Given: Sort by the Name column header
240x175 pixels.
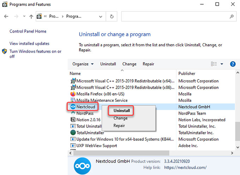Looking at the screenshot, I should [x=75, y=74].
